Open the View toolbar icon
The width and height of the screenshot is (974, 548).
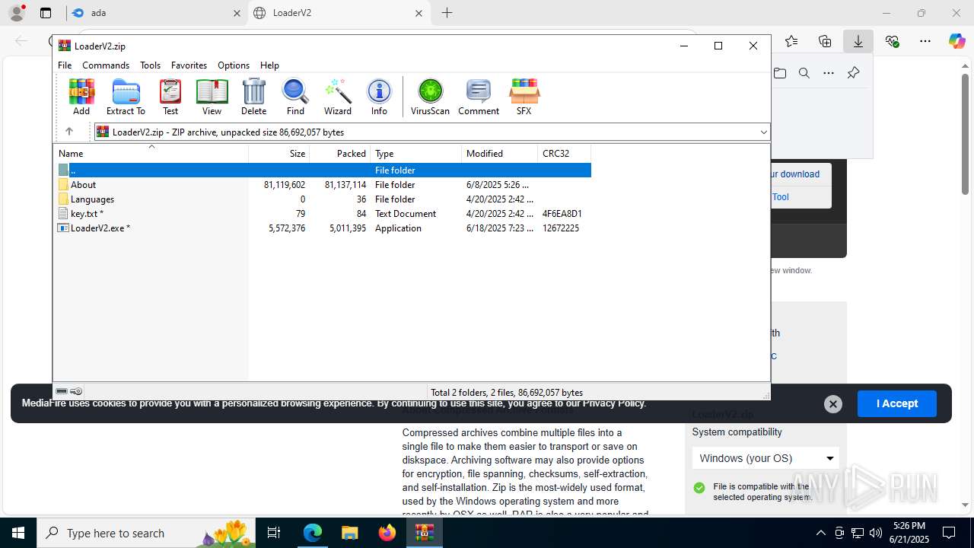click(x=212, y=97)
